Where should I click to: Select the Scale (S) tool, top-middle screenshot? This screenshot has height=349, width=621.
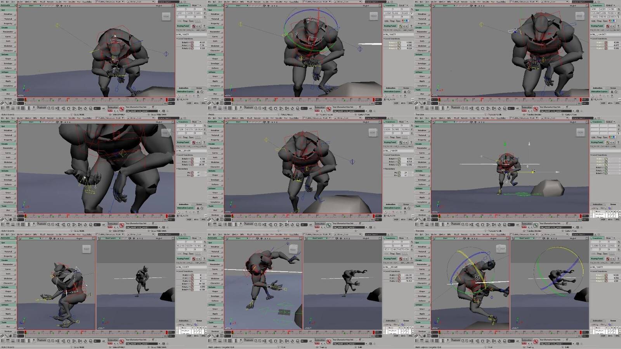411,10
